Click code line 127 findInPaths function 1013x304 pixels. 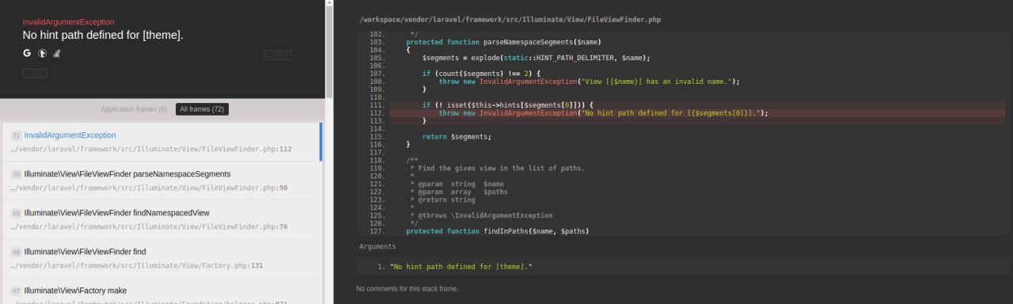coord(497,231)
